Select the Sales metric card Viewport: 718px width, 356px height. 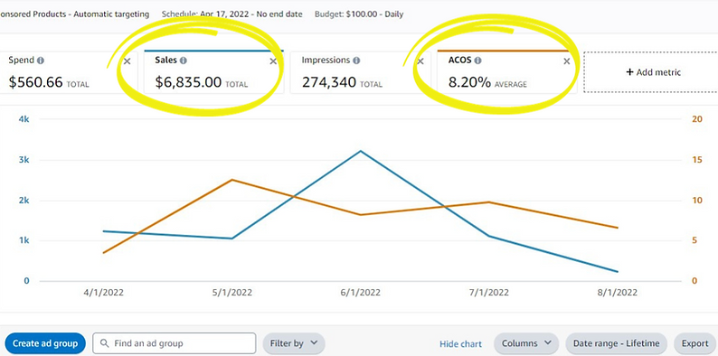point(213,72)
